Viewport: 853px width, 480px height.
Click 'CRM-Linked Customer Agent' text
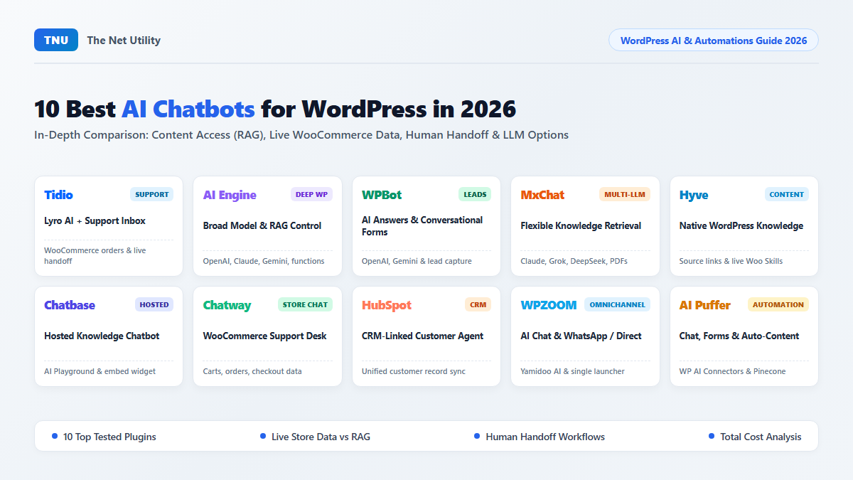pos(422,336)
